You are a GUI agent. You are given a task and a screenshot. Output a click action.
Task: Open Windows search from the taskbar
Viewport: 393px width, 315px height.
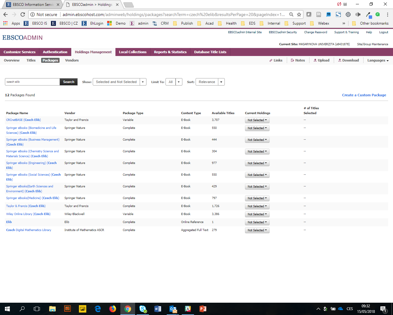tap(22, 309)
